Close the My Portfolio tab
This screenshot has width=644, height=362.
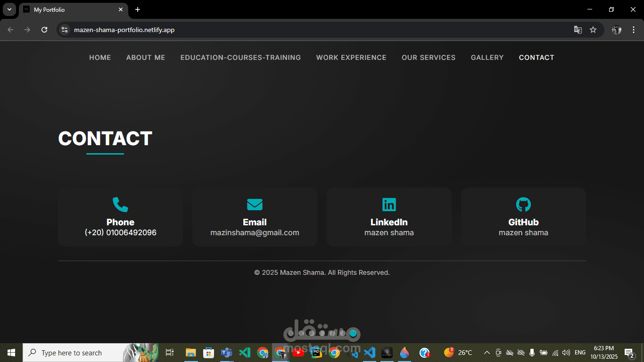click(121, 9)
